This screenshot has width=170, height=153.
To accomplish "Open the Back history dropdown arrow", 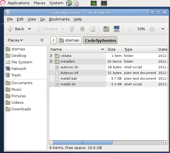I will (x=29, y=29).
